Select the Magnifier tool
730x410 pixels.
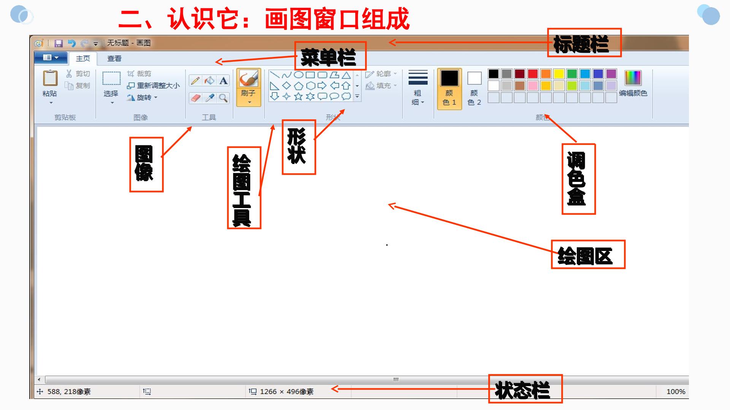click(224, 98)
